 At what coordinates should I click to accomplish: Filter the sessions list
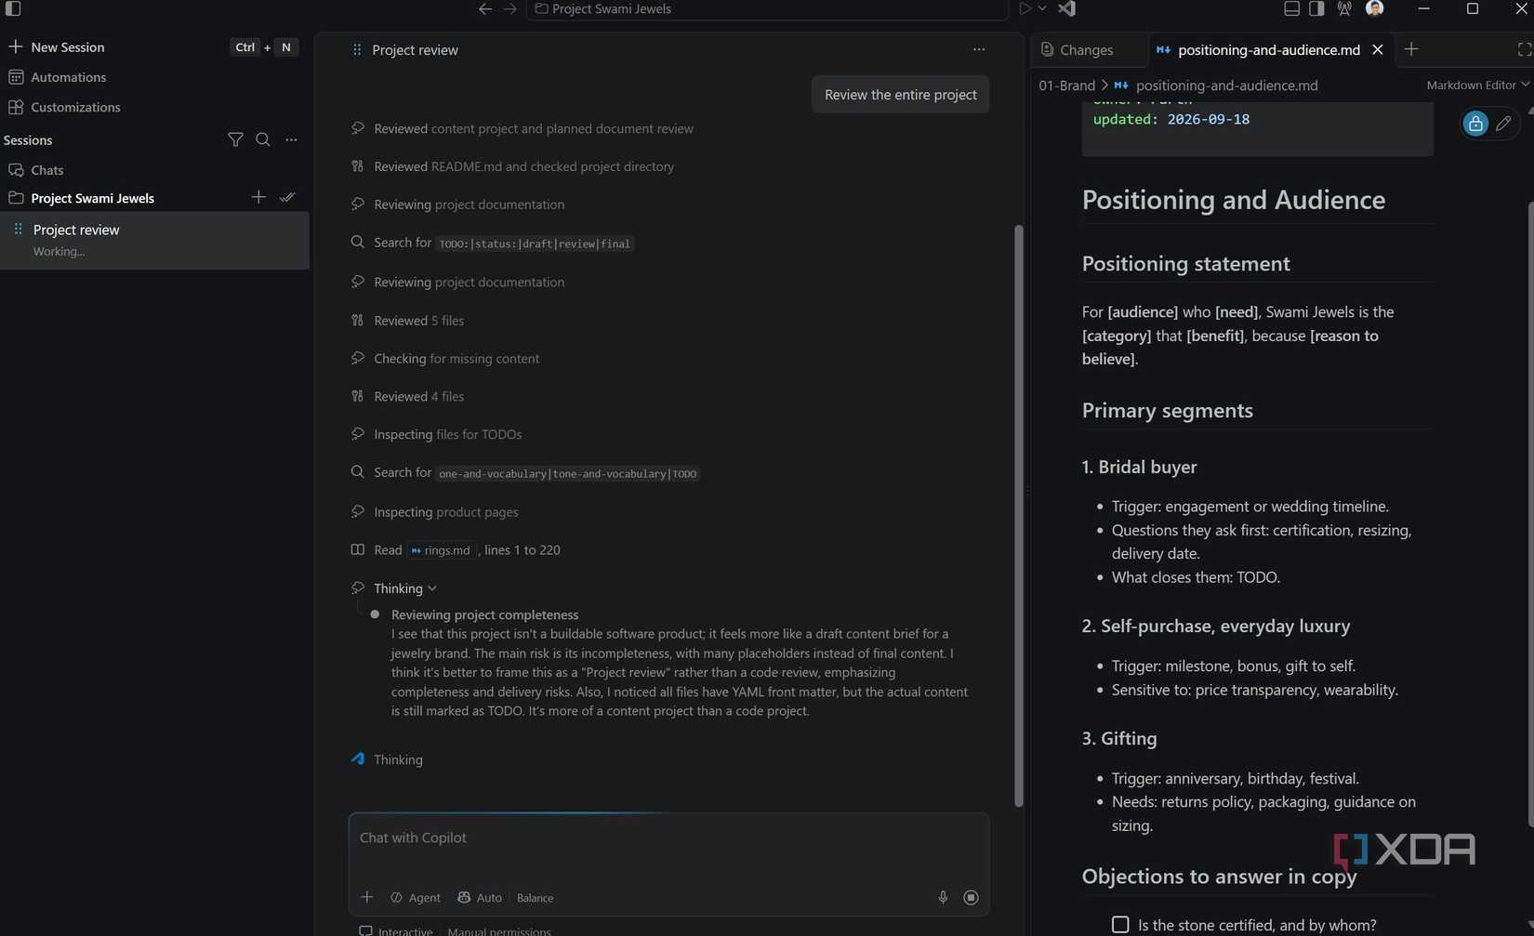(235, 139)
